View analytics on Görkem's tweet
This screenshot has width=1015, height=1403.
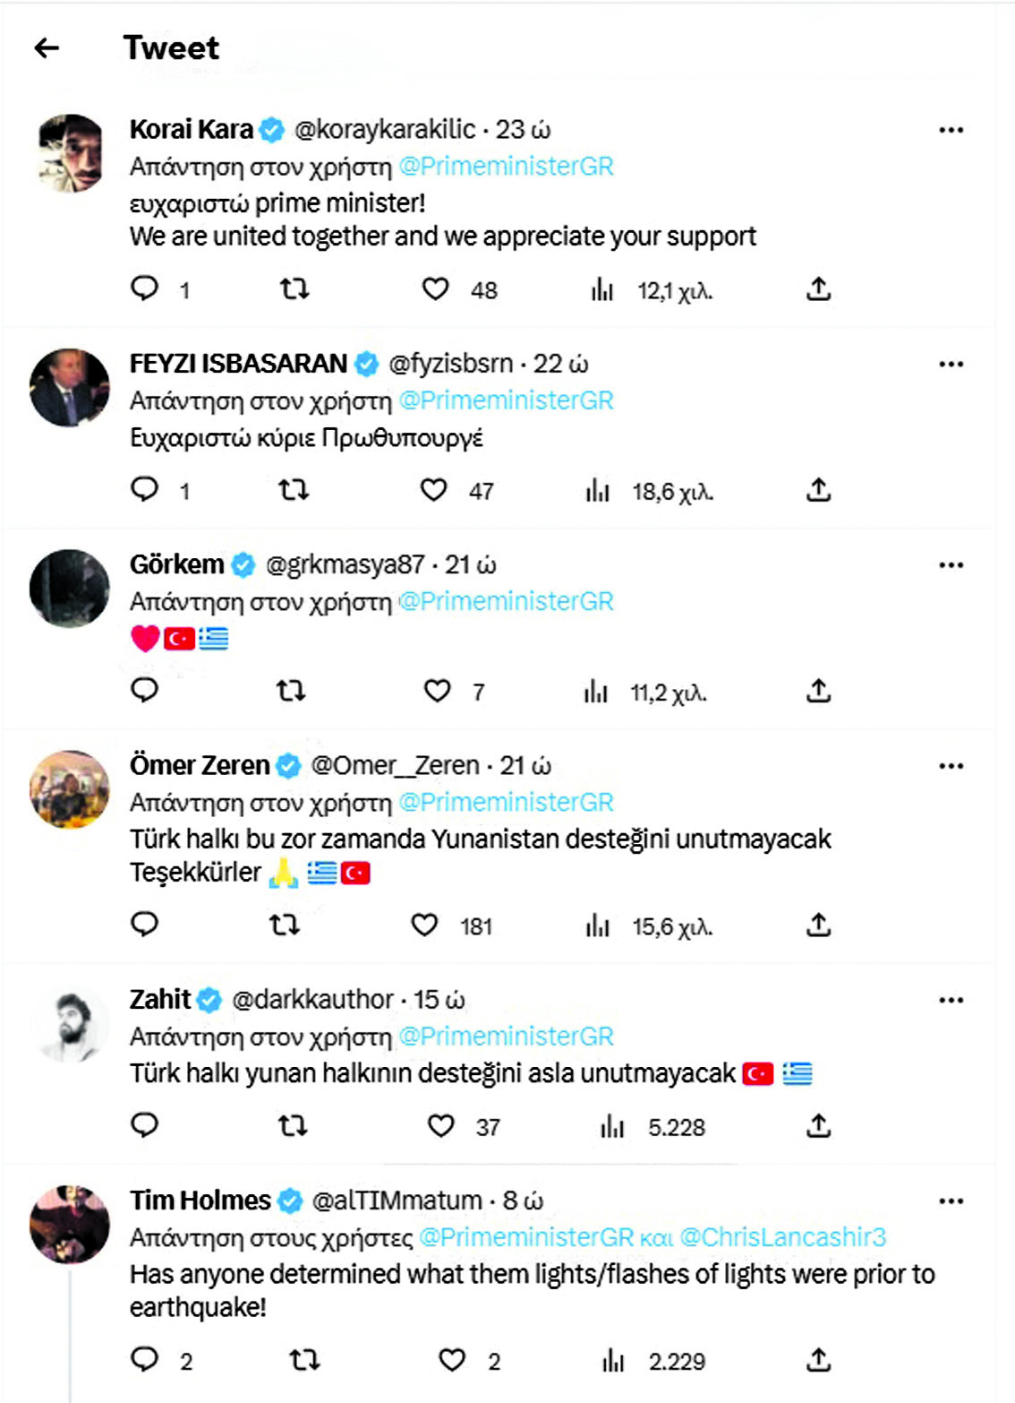(596, 692)
